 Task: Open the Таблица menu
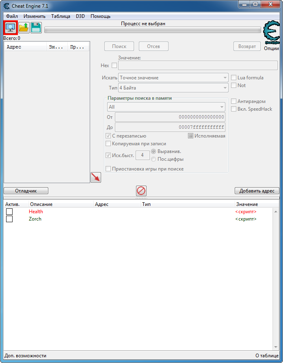click(61, 16)
